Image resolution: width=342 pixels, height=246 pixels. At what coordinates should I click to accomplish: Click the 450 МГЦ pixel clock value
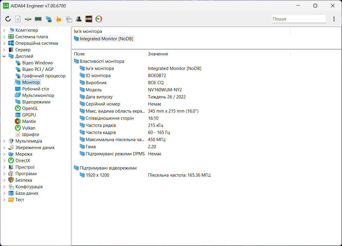click(x=157, y=140)
